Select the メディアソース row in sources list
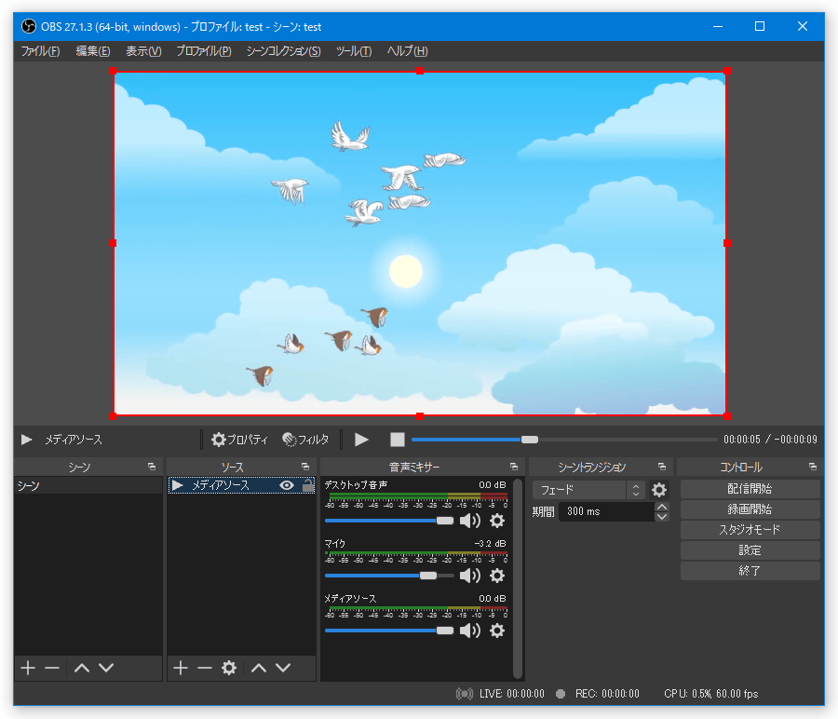 241,485
